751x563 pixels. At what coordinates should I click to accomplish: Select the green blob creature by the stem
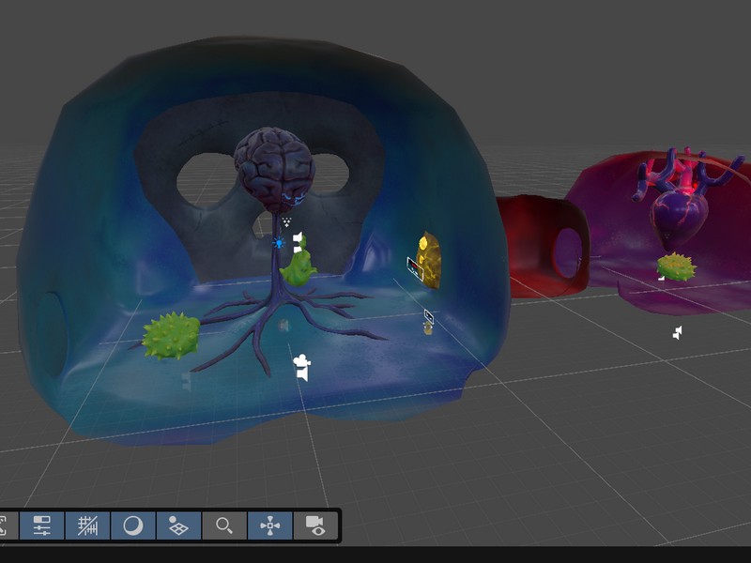click(298, 270)
